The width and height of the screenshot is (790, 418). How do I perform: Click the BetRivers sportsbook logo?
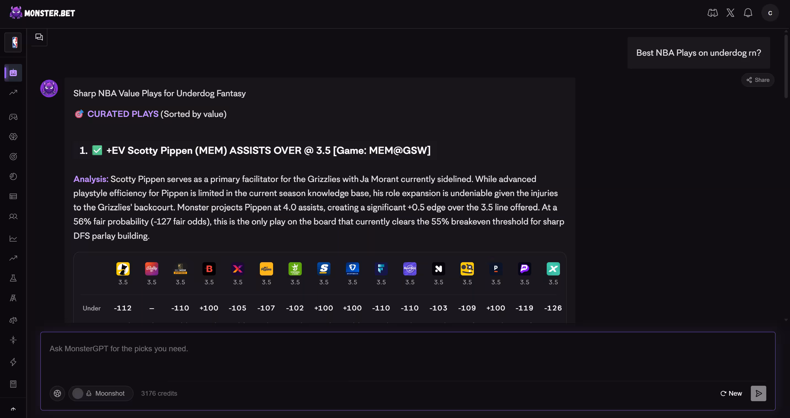pyautogui.click(x=266, y=269)
